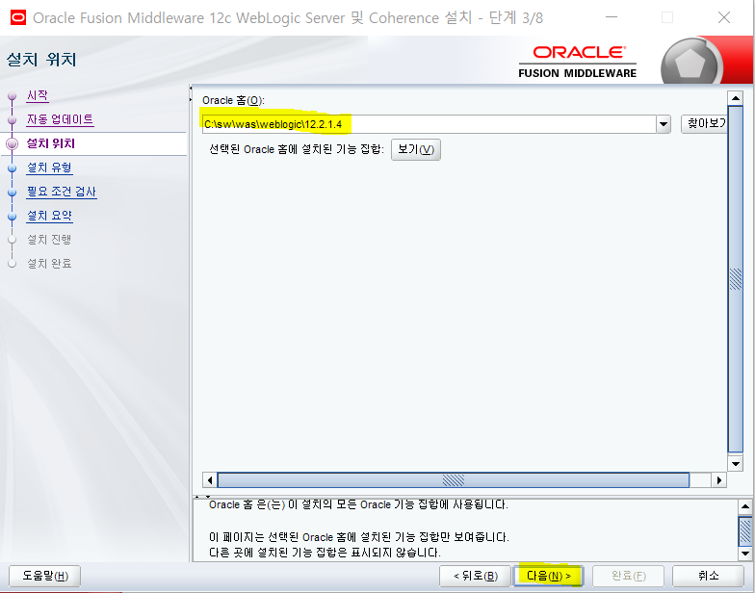755x593 pixels.
Task: Minimize the installer window
Action: (x=612, y=17)
